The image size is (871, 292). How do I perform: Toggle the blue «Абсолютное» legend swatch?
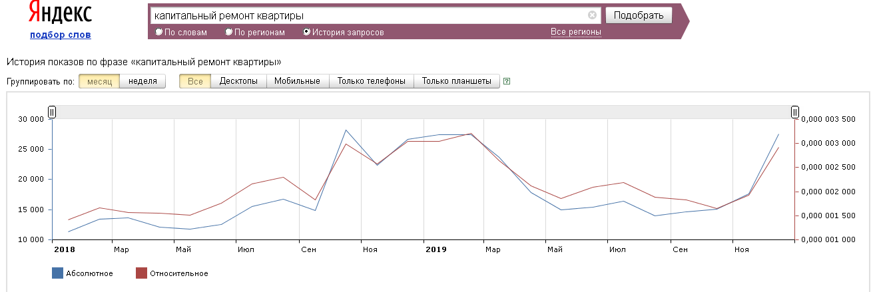(57, 273)
